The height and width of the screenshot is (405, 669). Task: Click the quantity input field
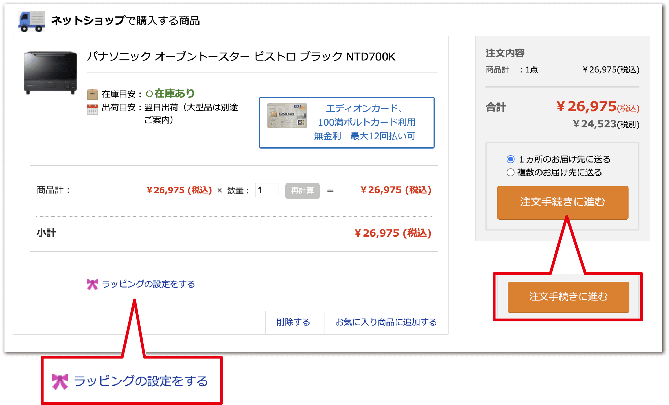click(x=266, y=190)
